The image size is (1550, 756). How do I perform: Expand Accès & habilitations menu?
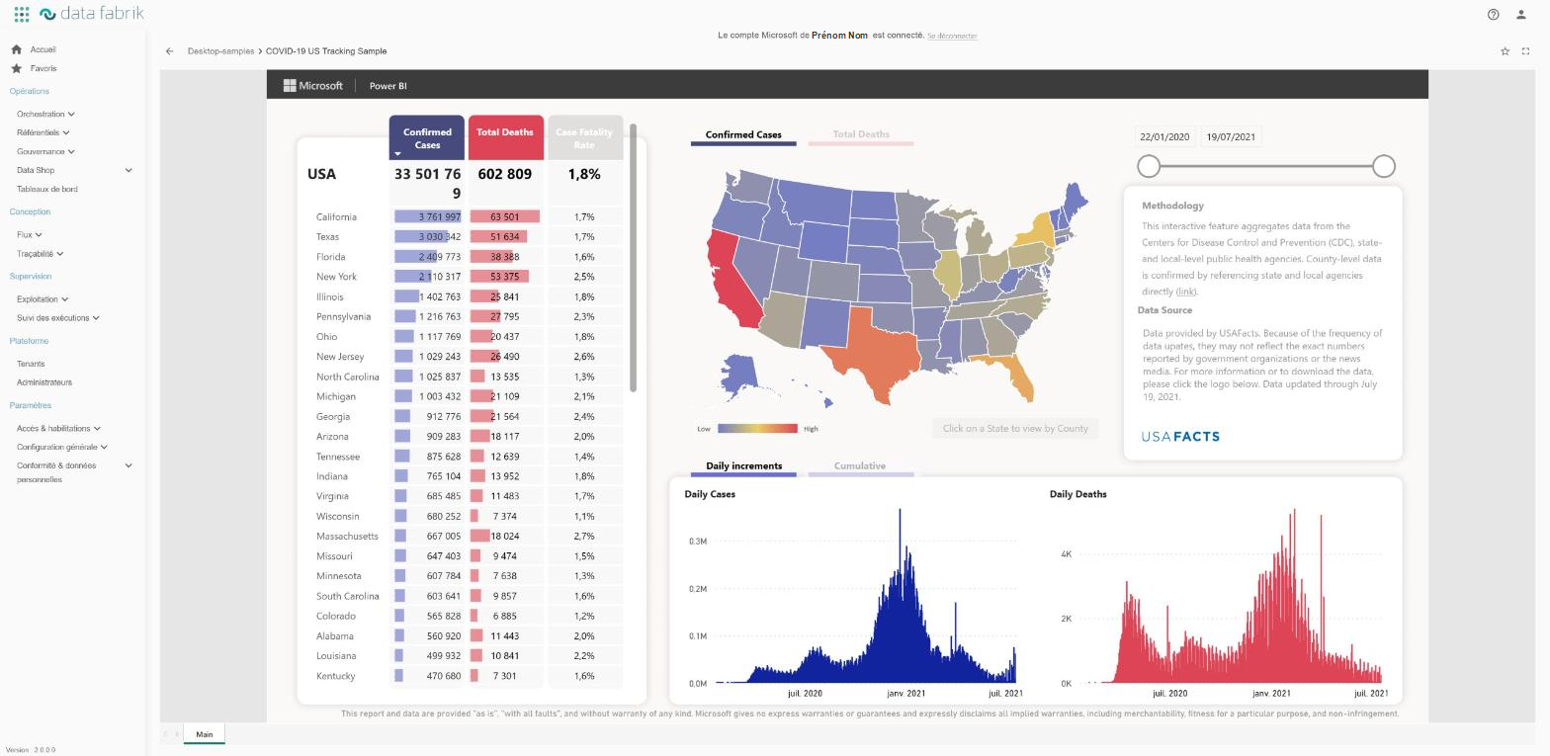click(x=58, y=428)
